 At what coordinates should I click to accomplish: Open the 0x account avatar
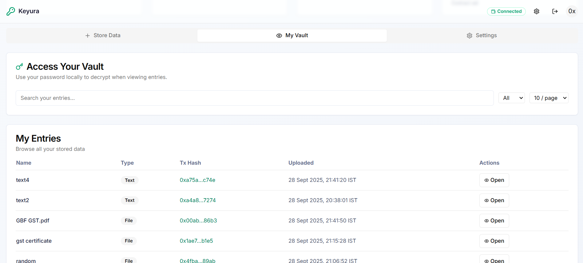[572, 11]
